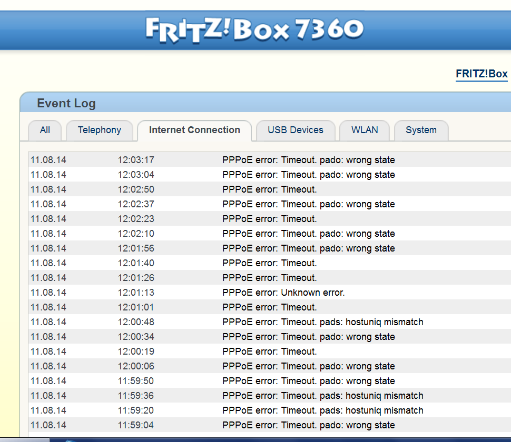Select the Timeout entry at 12:01:40
The height and width of the screenshot is (442, 511).
tap(270, 263)
